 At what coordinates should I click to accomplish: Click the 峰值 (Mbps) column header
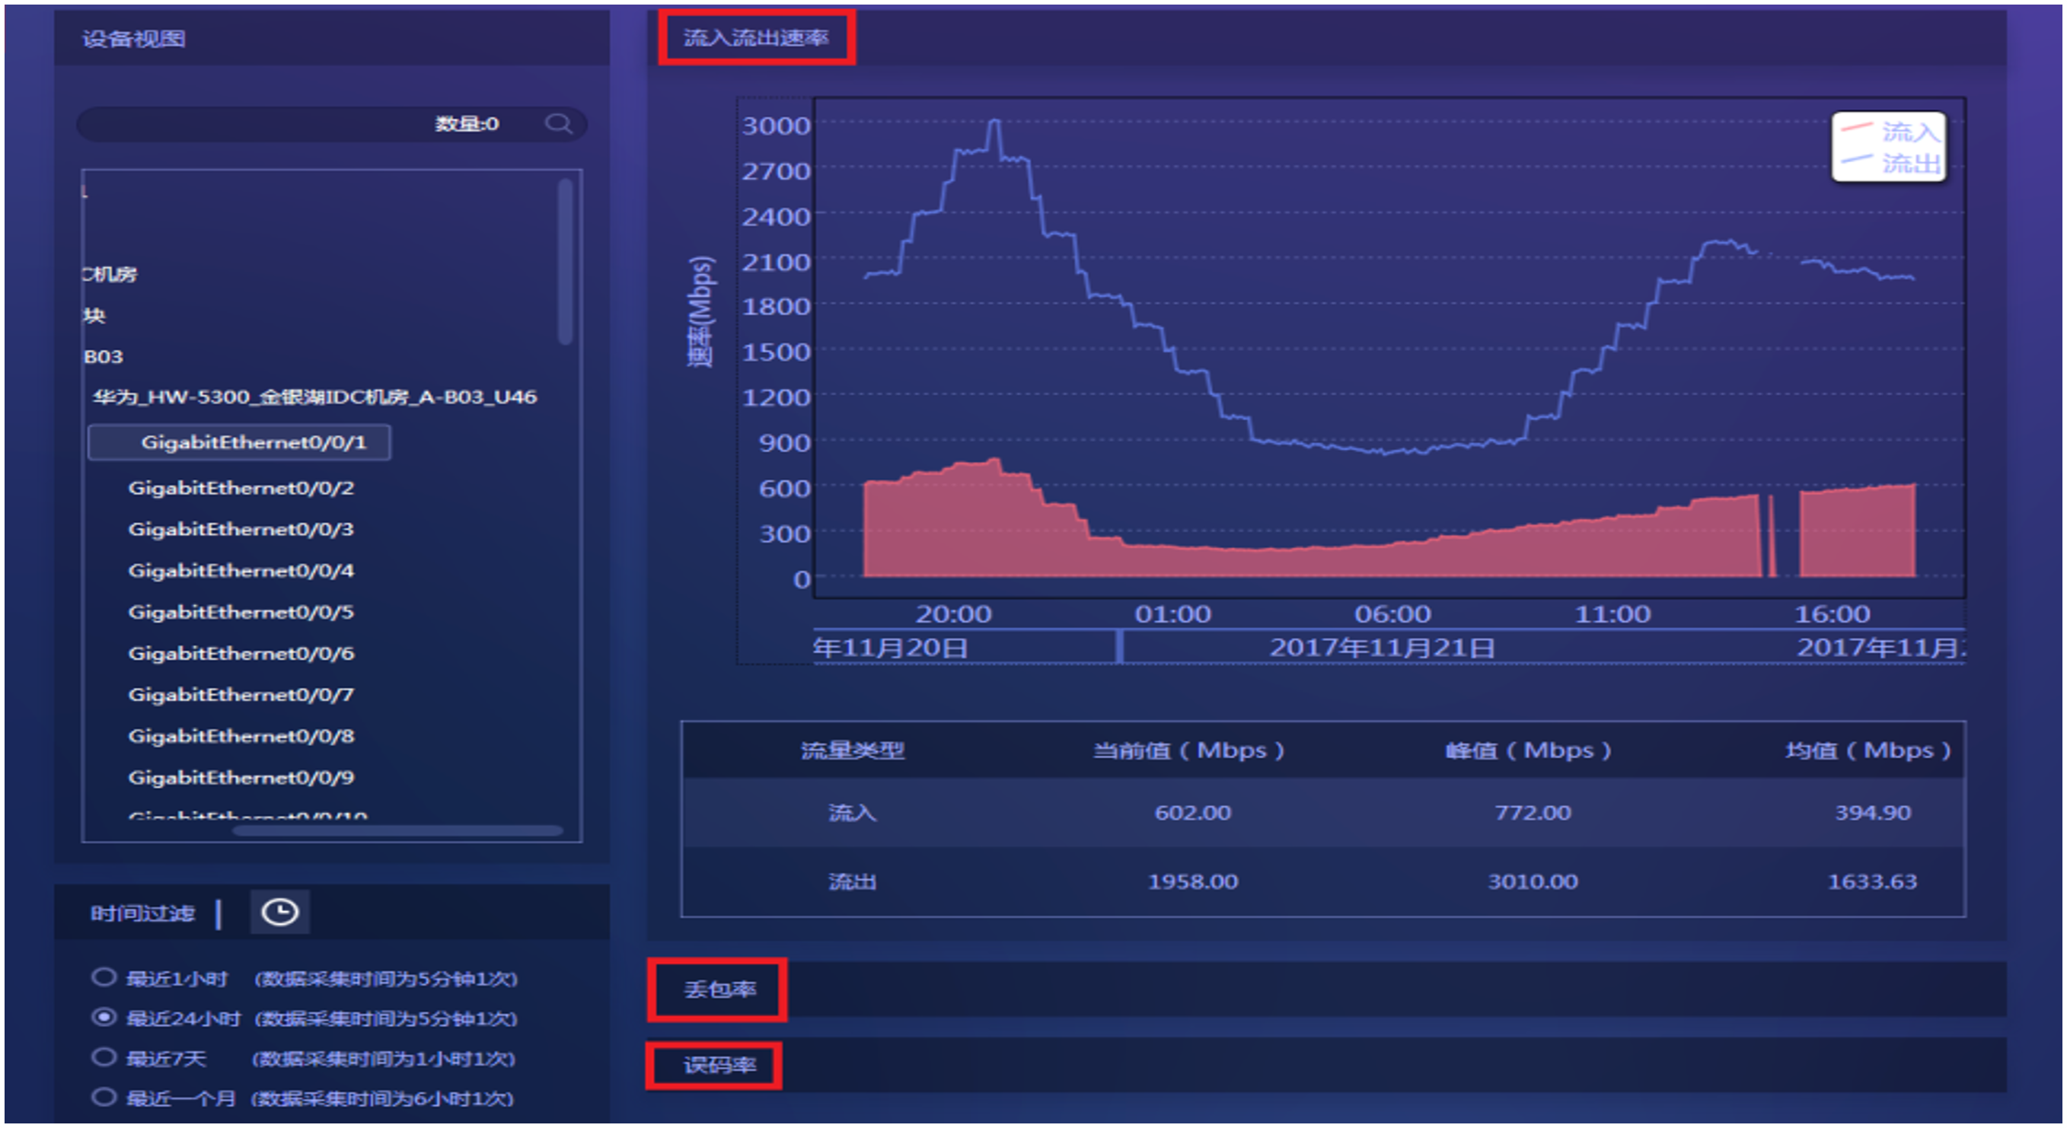tap(1529, 750)
